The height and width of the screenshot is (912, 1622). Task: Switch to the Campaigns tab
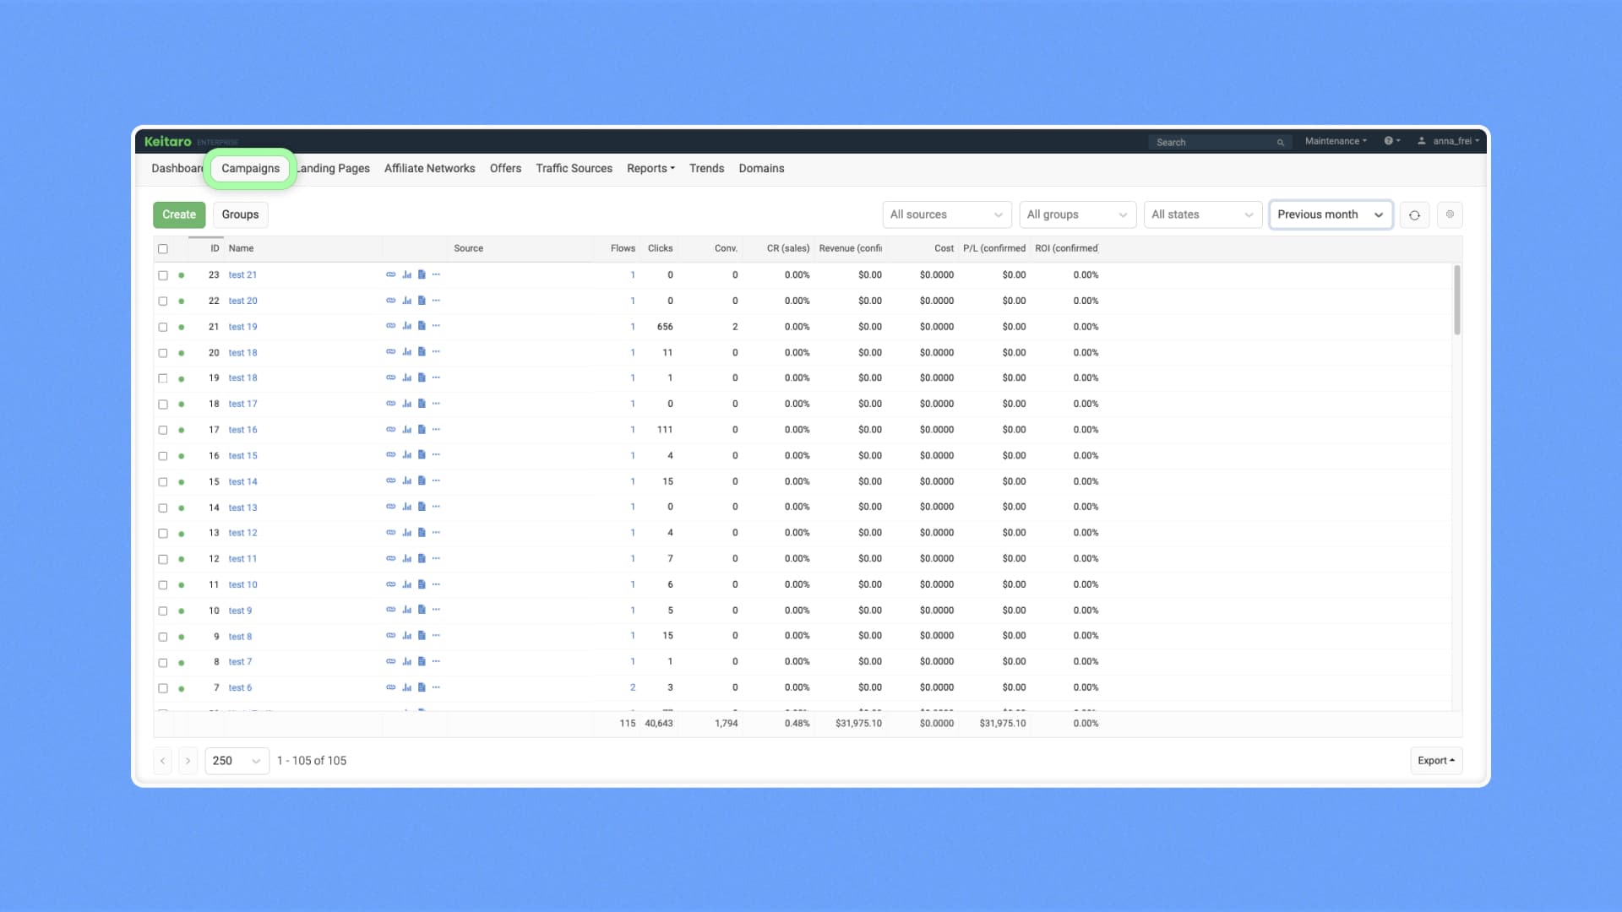[x=250, y=168]
